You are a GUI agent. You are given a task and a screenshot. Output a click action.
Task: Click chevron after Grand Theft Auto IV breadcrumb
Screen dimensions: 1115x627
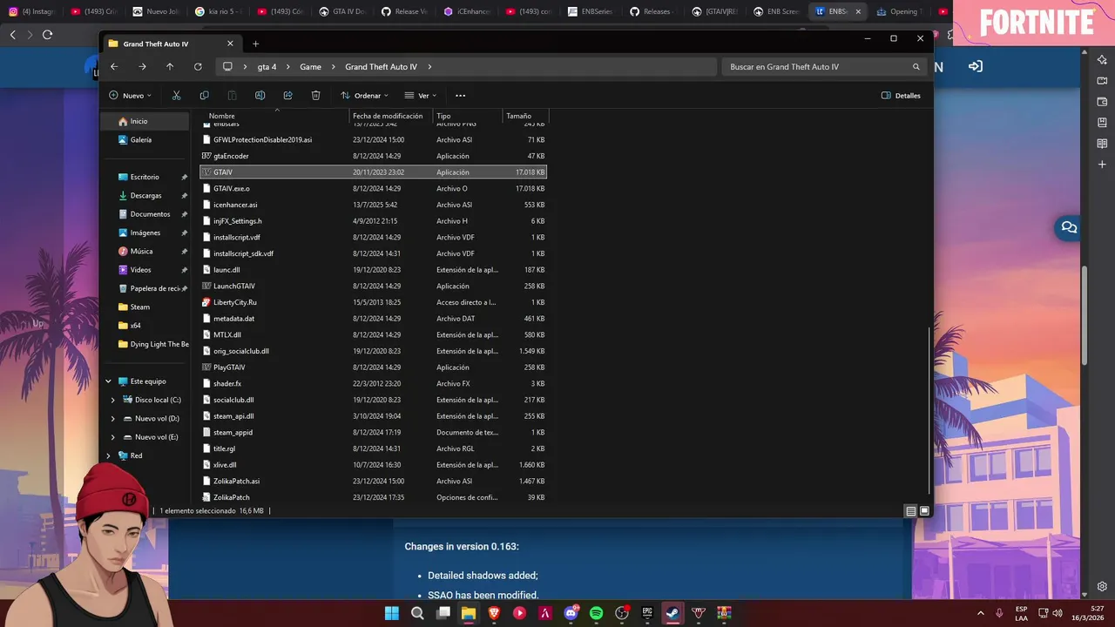429,66
